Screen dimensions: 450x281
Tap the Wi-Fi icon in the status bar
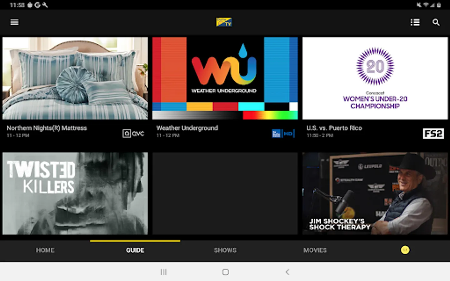[426, 5]
